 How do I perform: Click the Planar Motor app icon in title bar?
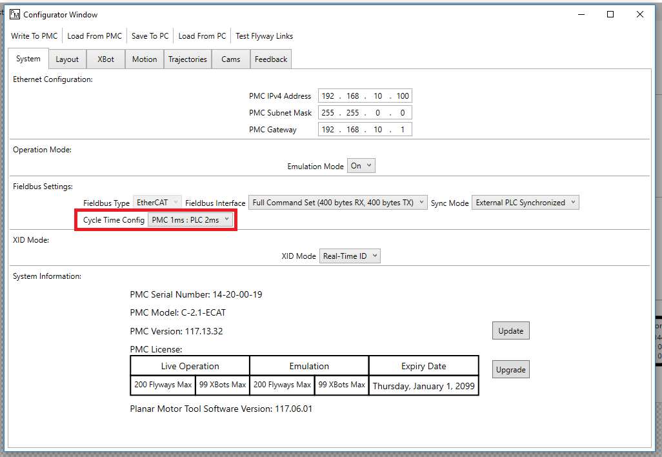[x=15, y=14]
